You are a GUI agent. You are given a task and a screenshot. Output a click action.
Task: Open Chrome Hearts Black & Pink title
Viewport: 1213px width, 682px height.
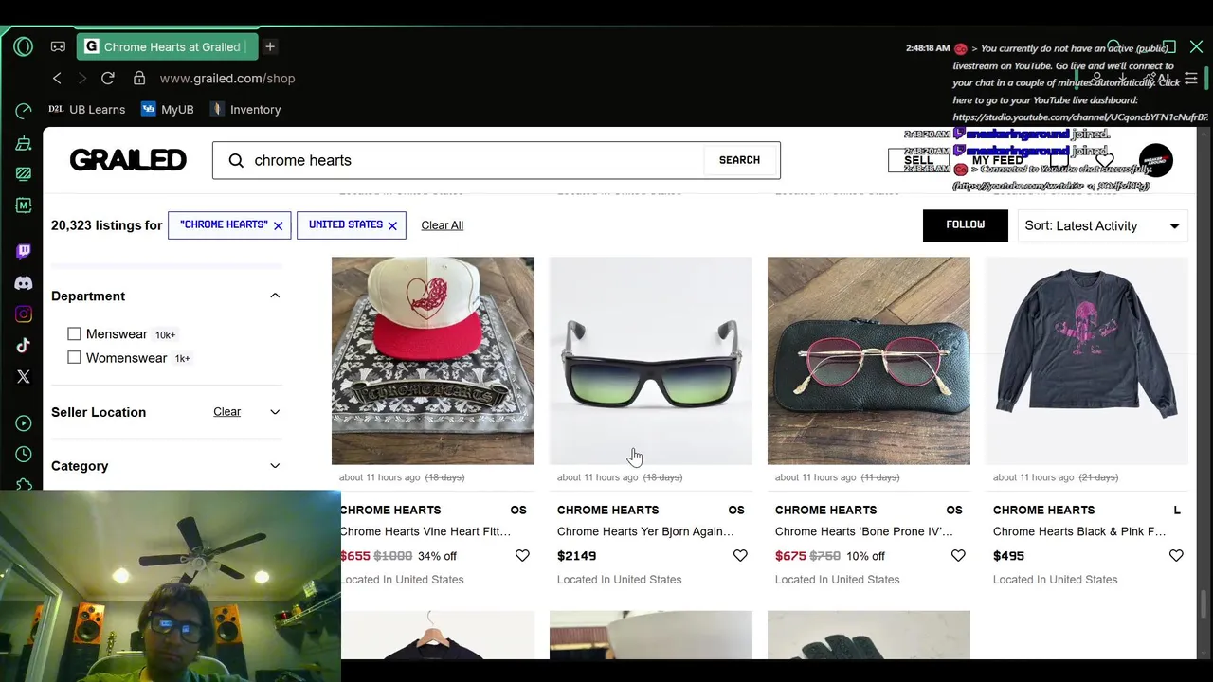1079,531
